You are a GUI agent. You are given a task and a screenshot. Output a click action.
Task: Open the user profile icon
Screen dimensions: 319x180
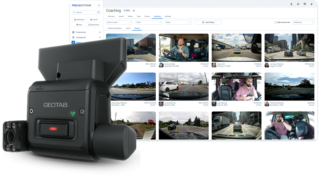(x=291, y=4)
